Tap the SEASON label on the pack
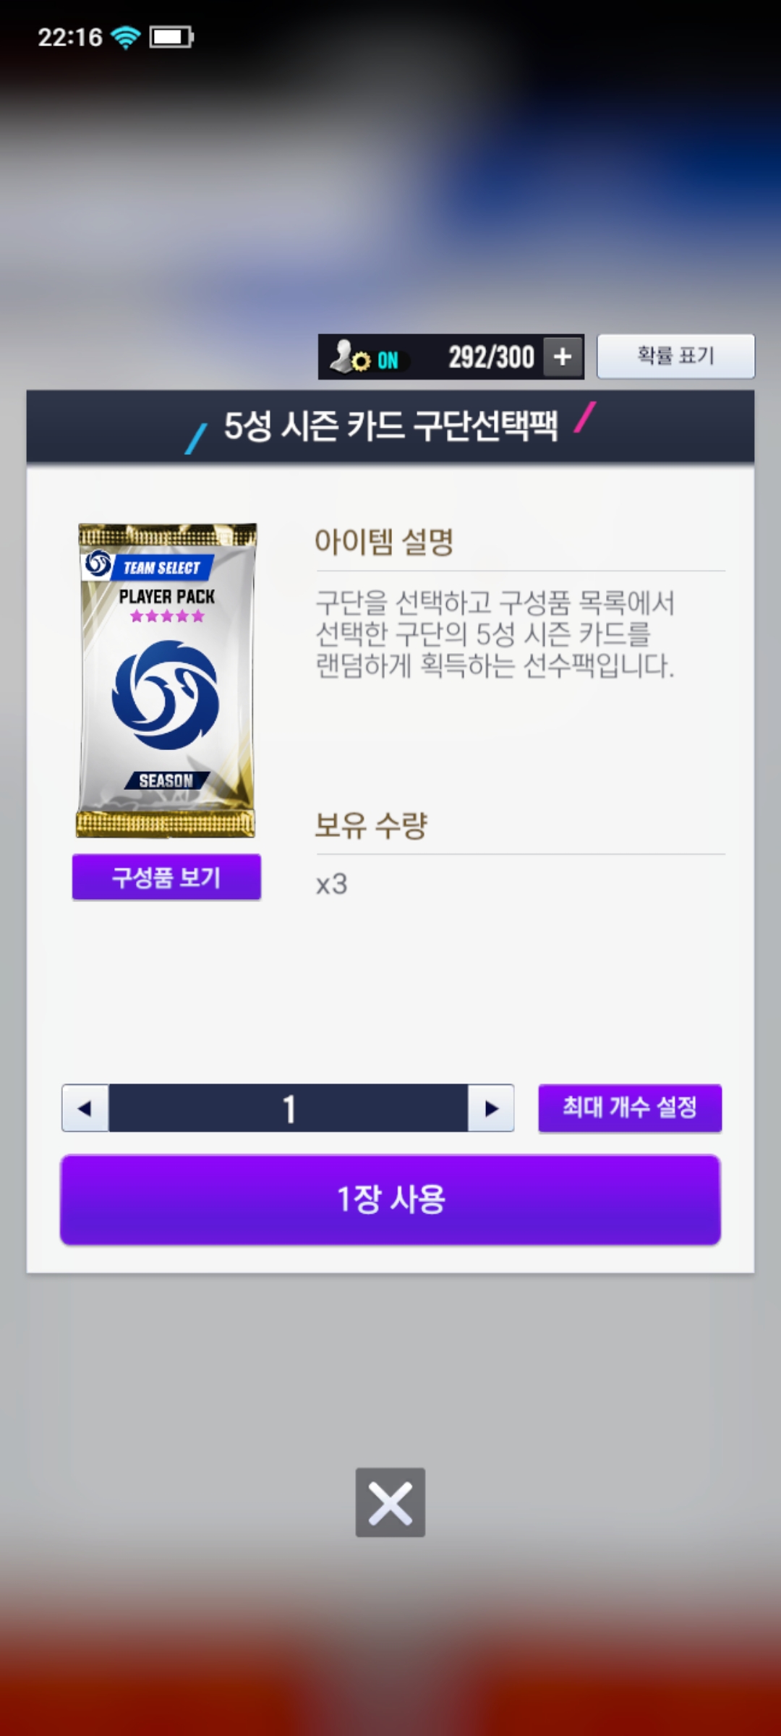 point(166,780)
